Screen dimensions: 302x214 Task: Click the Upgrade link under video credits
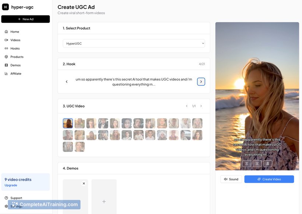[11, 185]
